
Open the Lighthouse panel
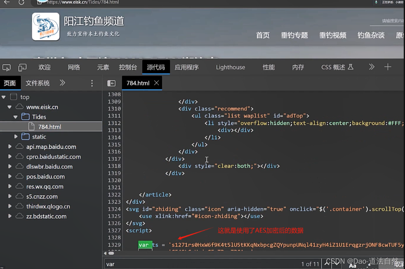[230, 67]
